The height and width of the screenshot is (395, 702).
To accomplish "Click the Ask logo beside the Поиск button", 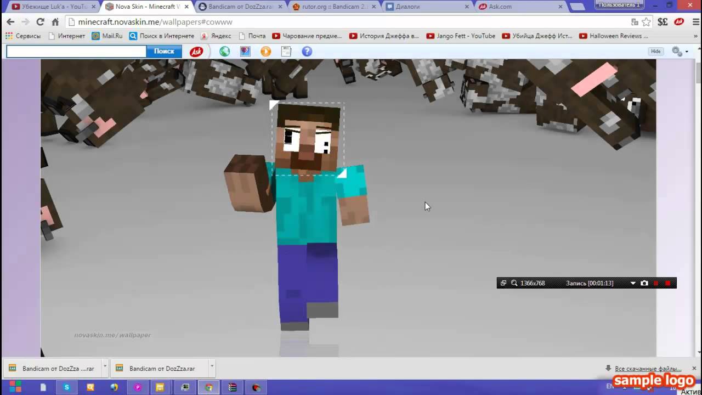I will 196,52.
